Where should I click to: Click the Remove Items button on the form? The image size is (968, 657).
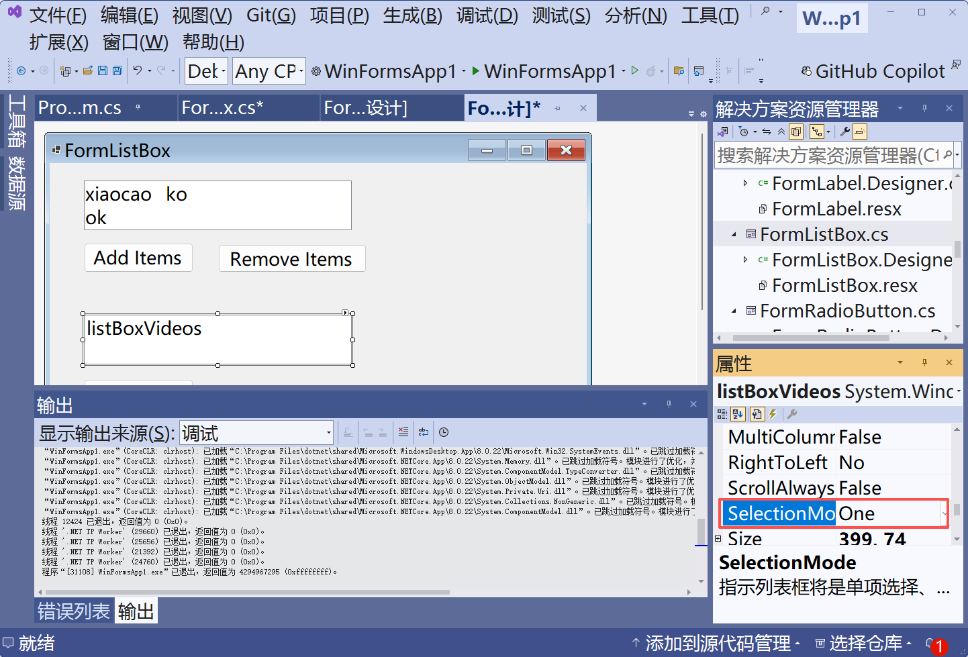(x=291, y=258)
